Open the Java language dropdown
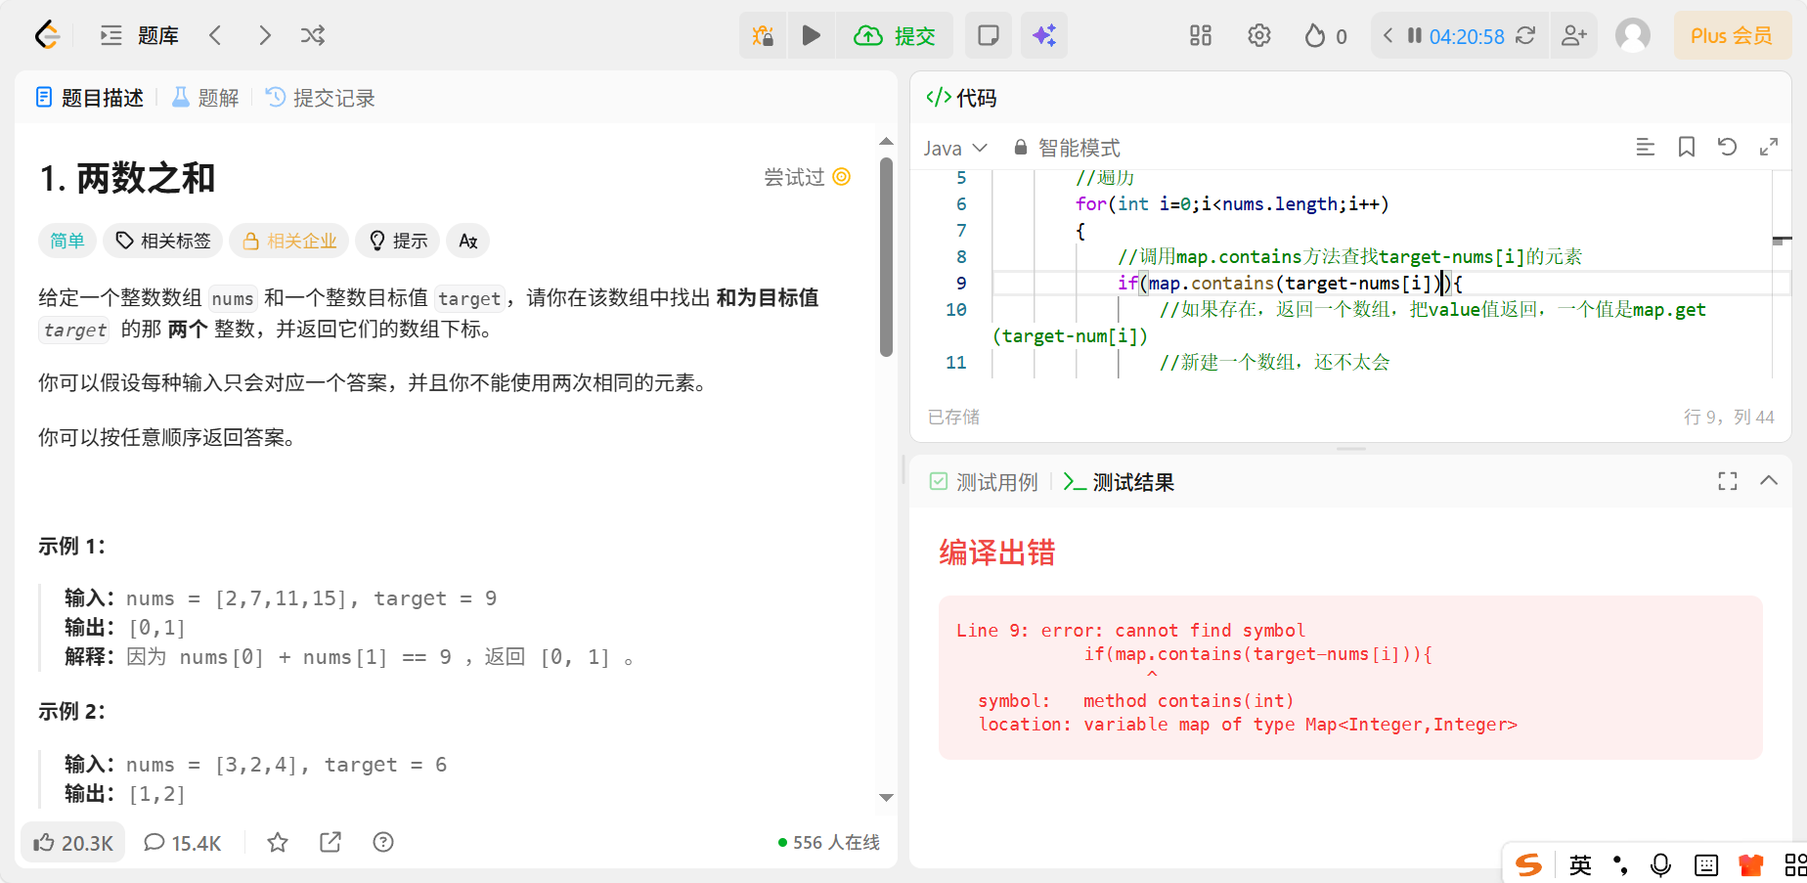This screenshot has height=883, width=1807. pyautogui.click(x=955, y=148)
